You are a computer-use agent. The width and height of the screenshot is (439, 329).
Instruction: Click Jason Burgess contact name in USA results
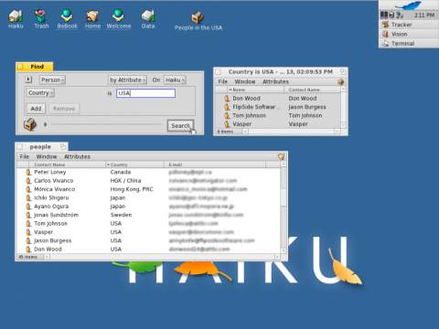307,107
